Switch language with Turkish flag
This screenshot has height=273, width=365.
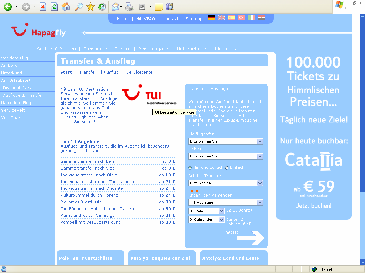[x=242, y=18]
